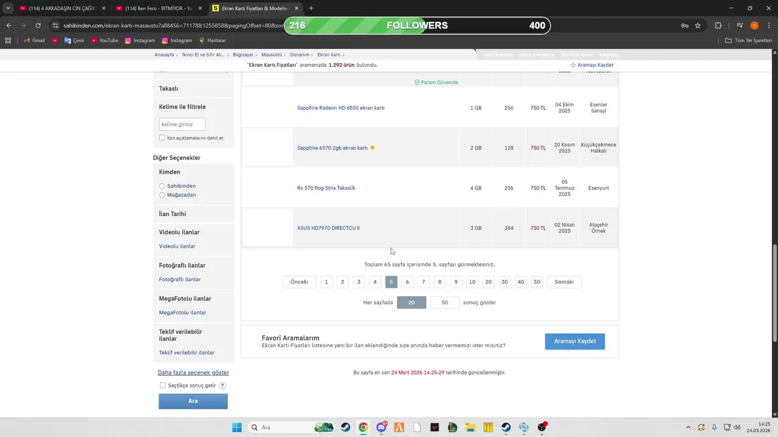Open the Chrome extensions puzzle icon

pyautogui.click(x=718, y=25)
